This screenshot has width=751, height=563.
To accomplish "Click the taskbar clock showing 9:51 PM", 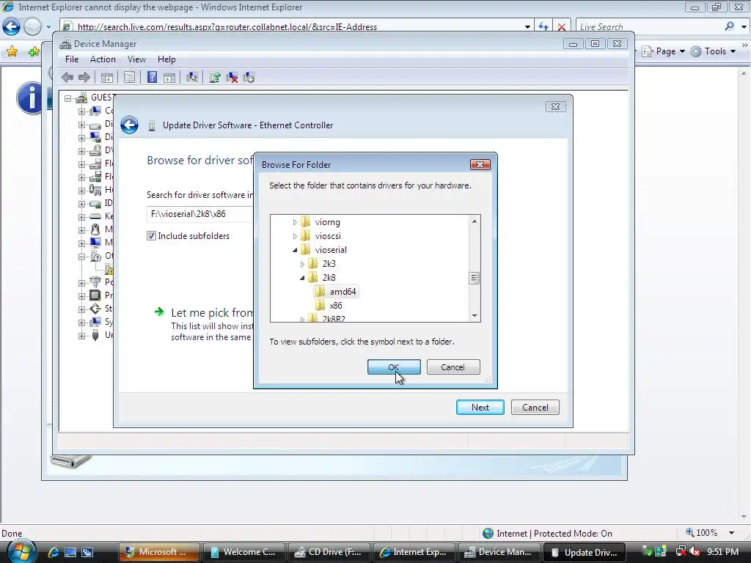I will (722, 552).
